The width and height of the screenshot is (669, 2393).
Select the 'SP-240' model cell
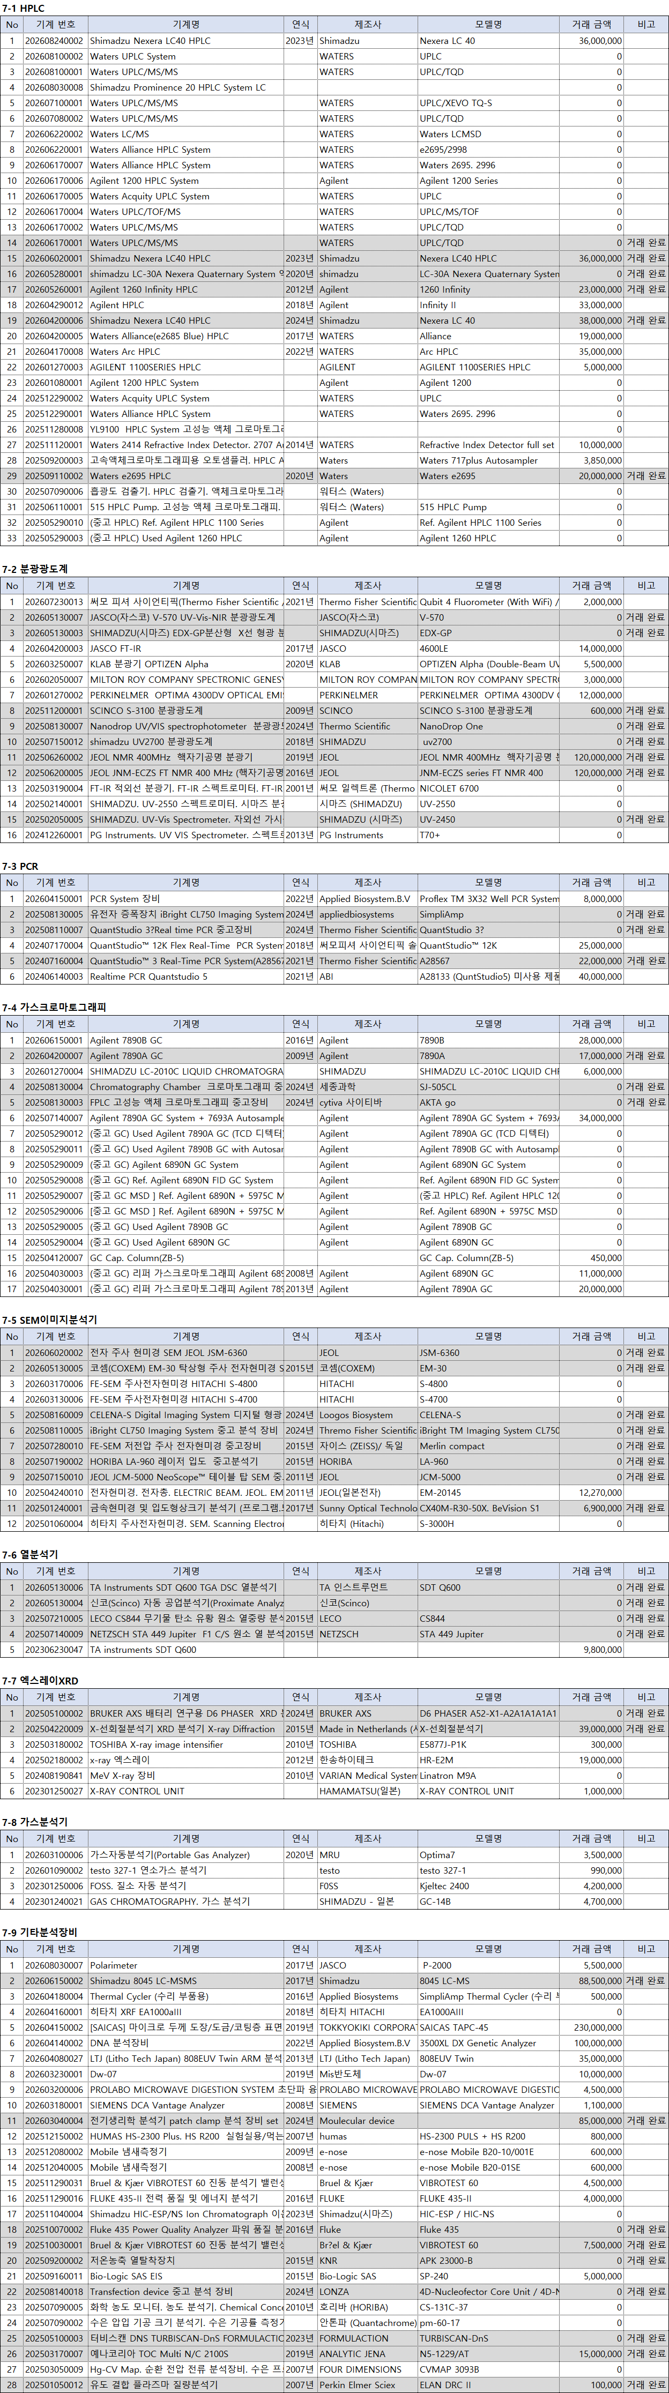(x=488, y=2277)
